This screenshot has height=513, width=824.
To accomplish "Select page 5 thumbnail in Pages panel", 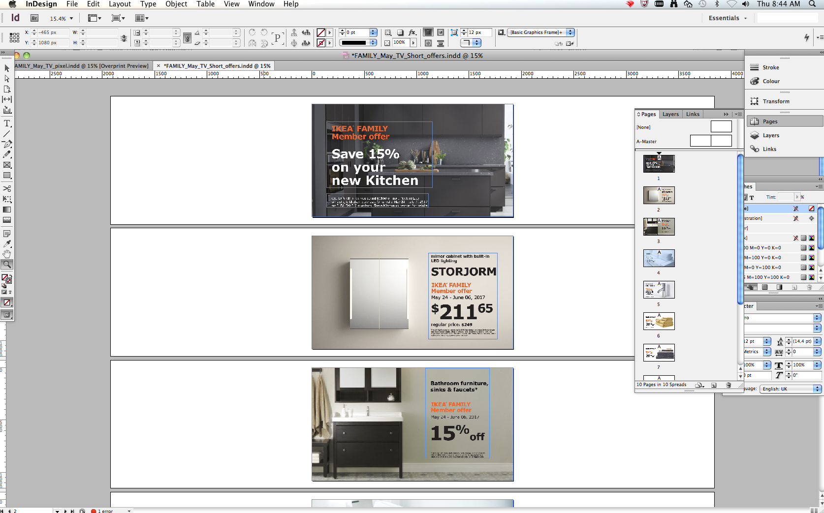I will click(659, 290).
